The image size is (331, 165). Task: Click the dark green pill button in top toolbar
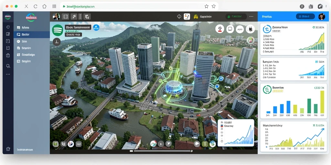click(236, 17)
